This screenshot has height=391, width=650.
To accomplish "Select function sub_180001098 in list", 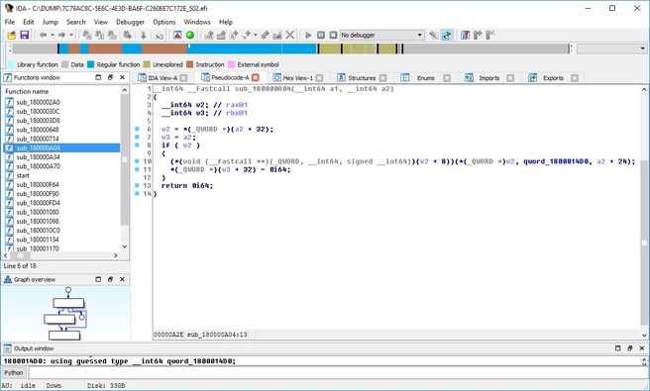I will pos(38,221).
